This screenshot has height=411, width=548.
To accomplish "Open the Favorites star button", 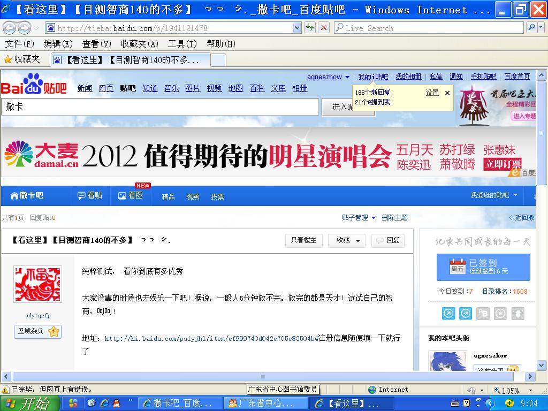I will [x=21, y=59].
